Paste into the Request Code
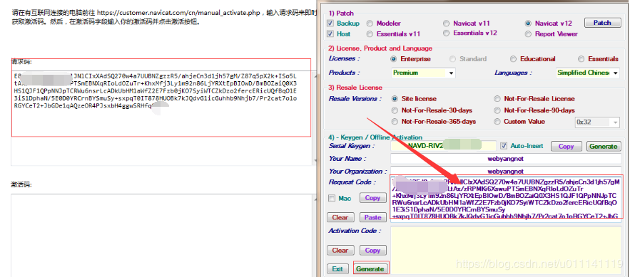630x277 pixels. pos(372,218)
